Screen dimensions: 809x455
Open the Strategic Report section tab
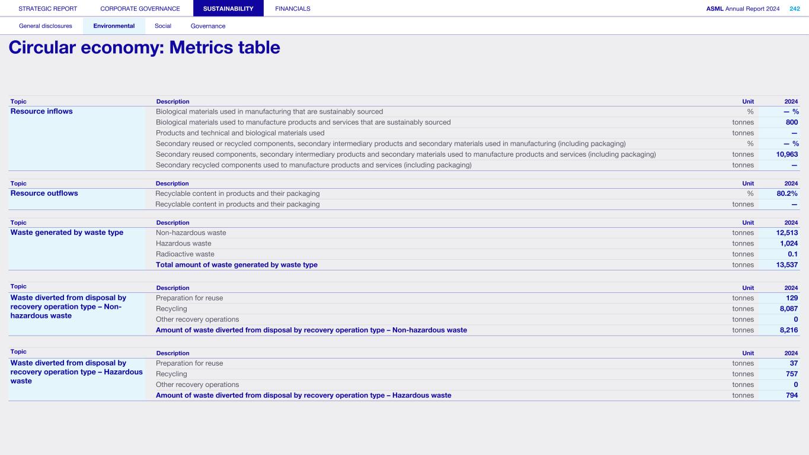pos(48,9)
